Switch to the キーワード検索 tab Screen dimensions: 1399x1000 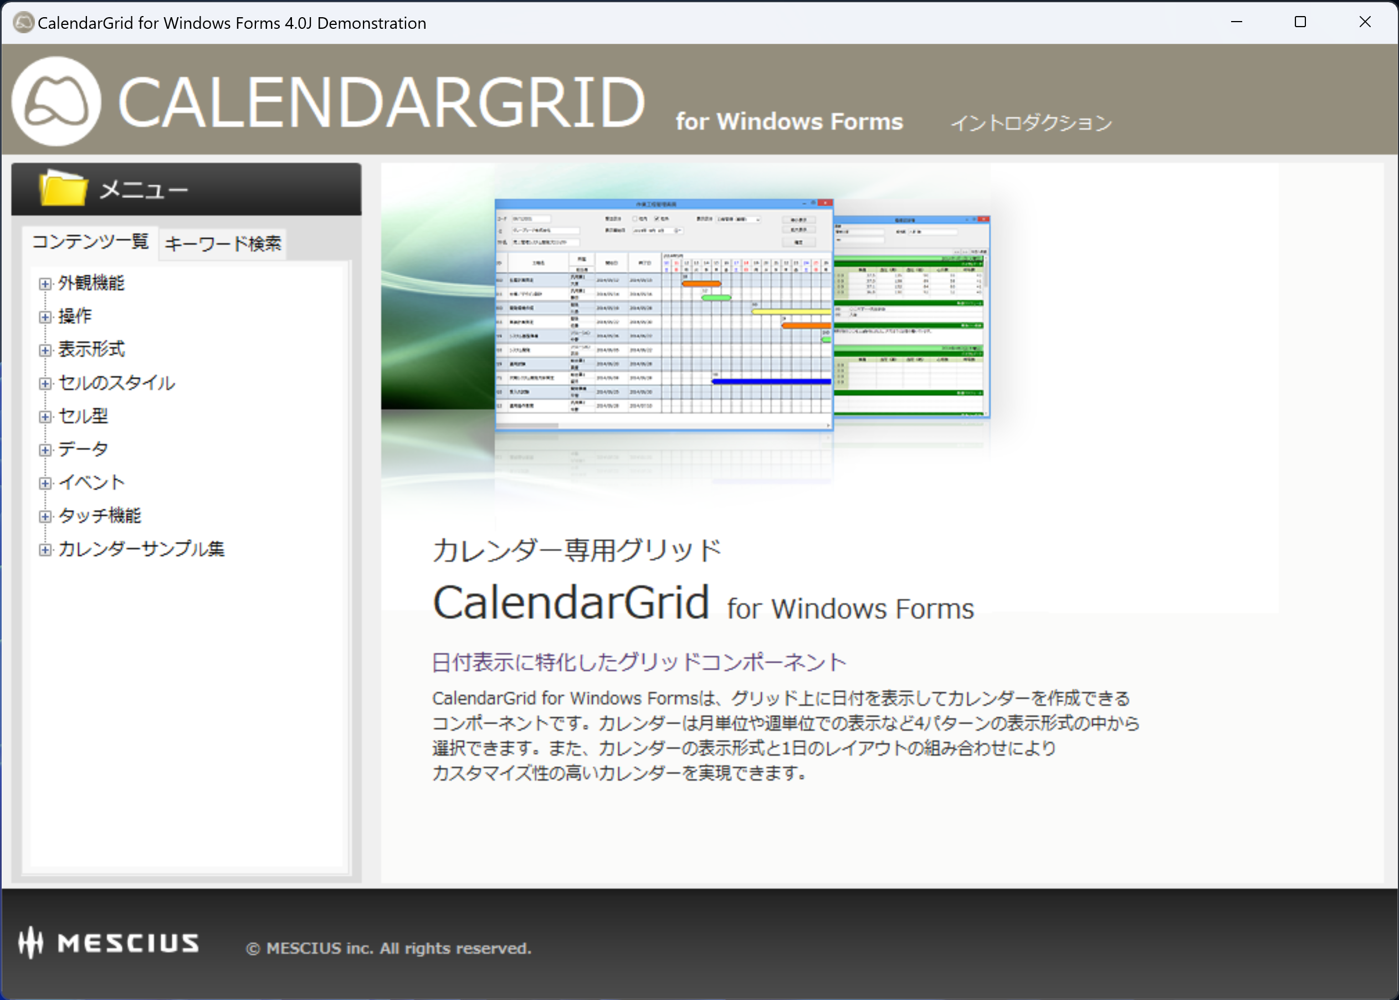pyautogui.click(x=223, y=244)
